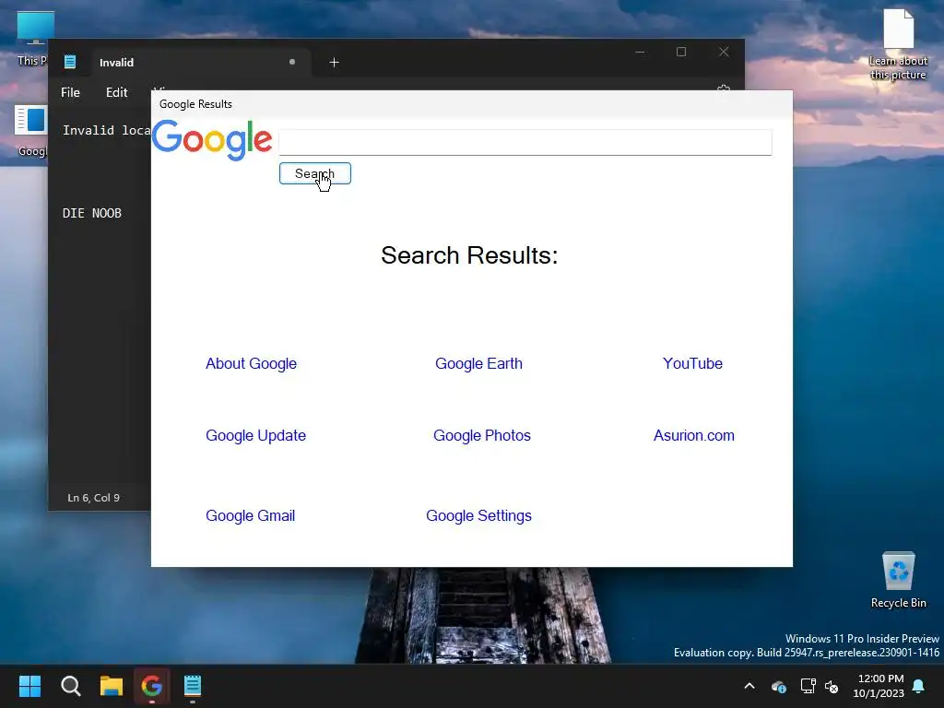Select the Notepad icon in taskbar
This screenshot has width=944, height=708.
click(193, 686)
